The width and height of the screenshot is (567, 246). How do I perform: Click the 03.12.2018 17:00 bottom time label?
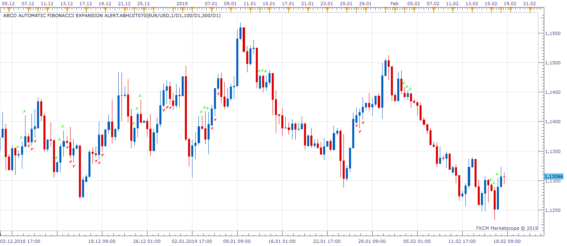[x=20, y=241]
